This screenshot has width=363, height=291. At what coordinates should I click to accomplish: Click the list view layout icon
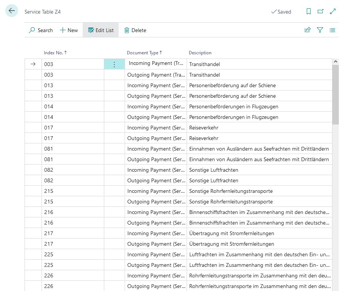pyautogui.click(x=332, y=30)
